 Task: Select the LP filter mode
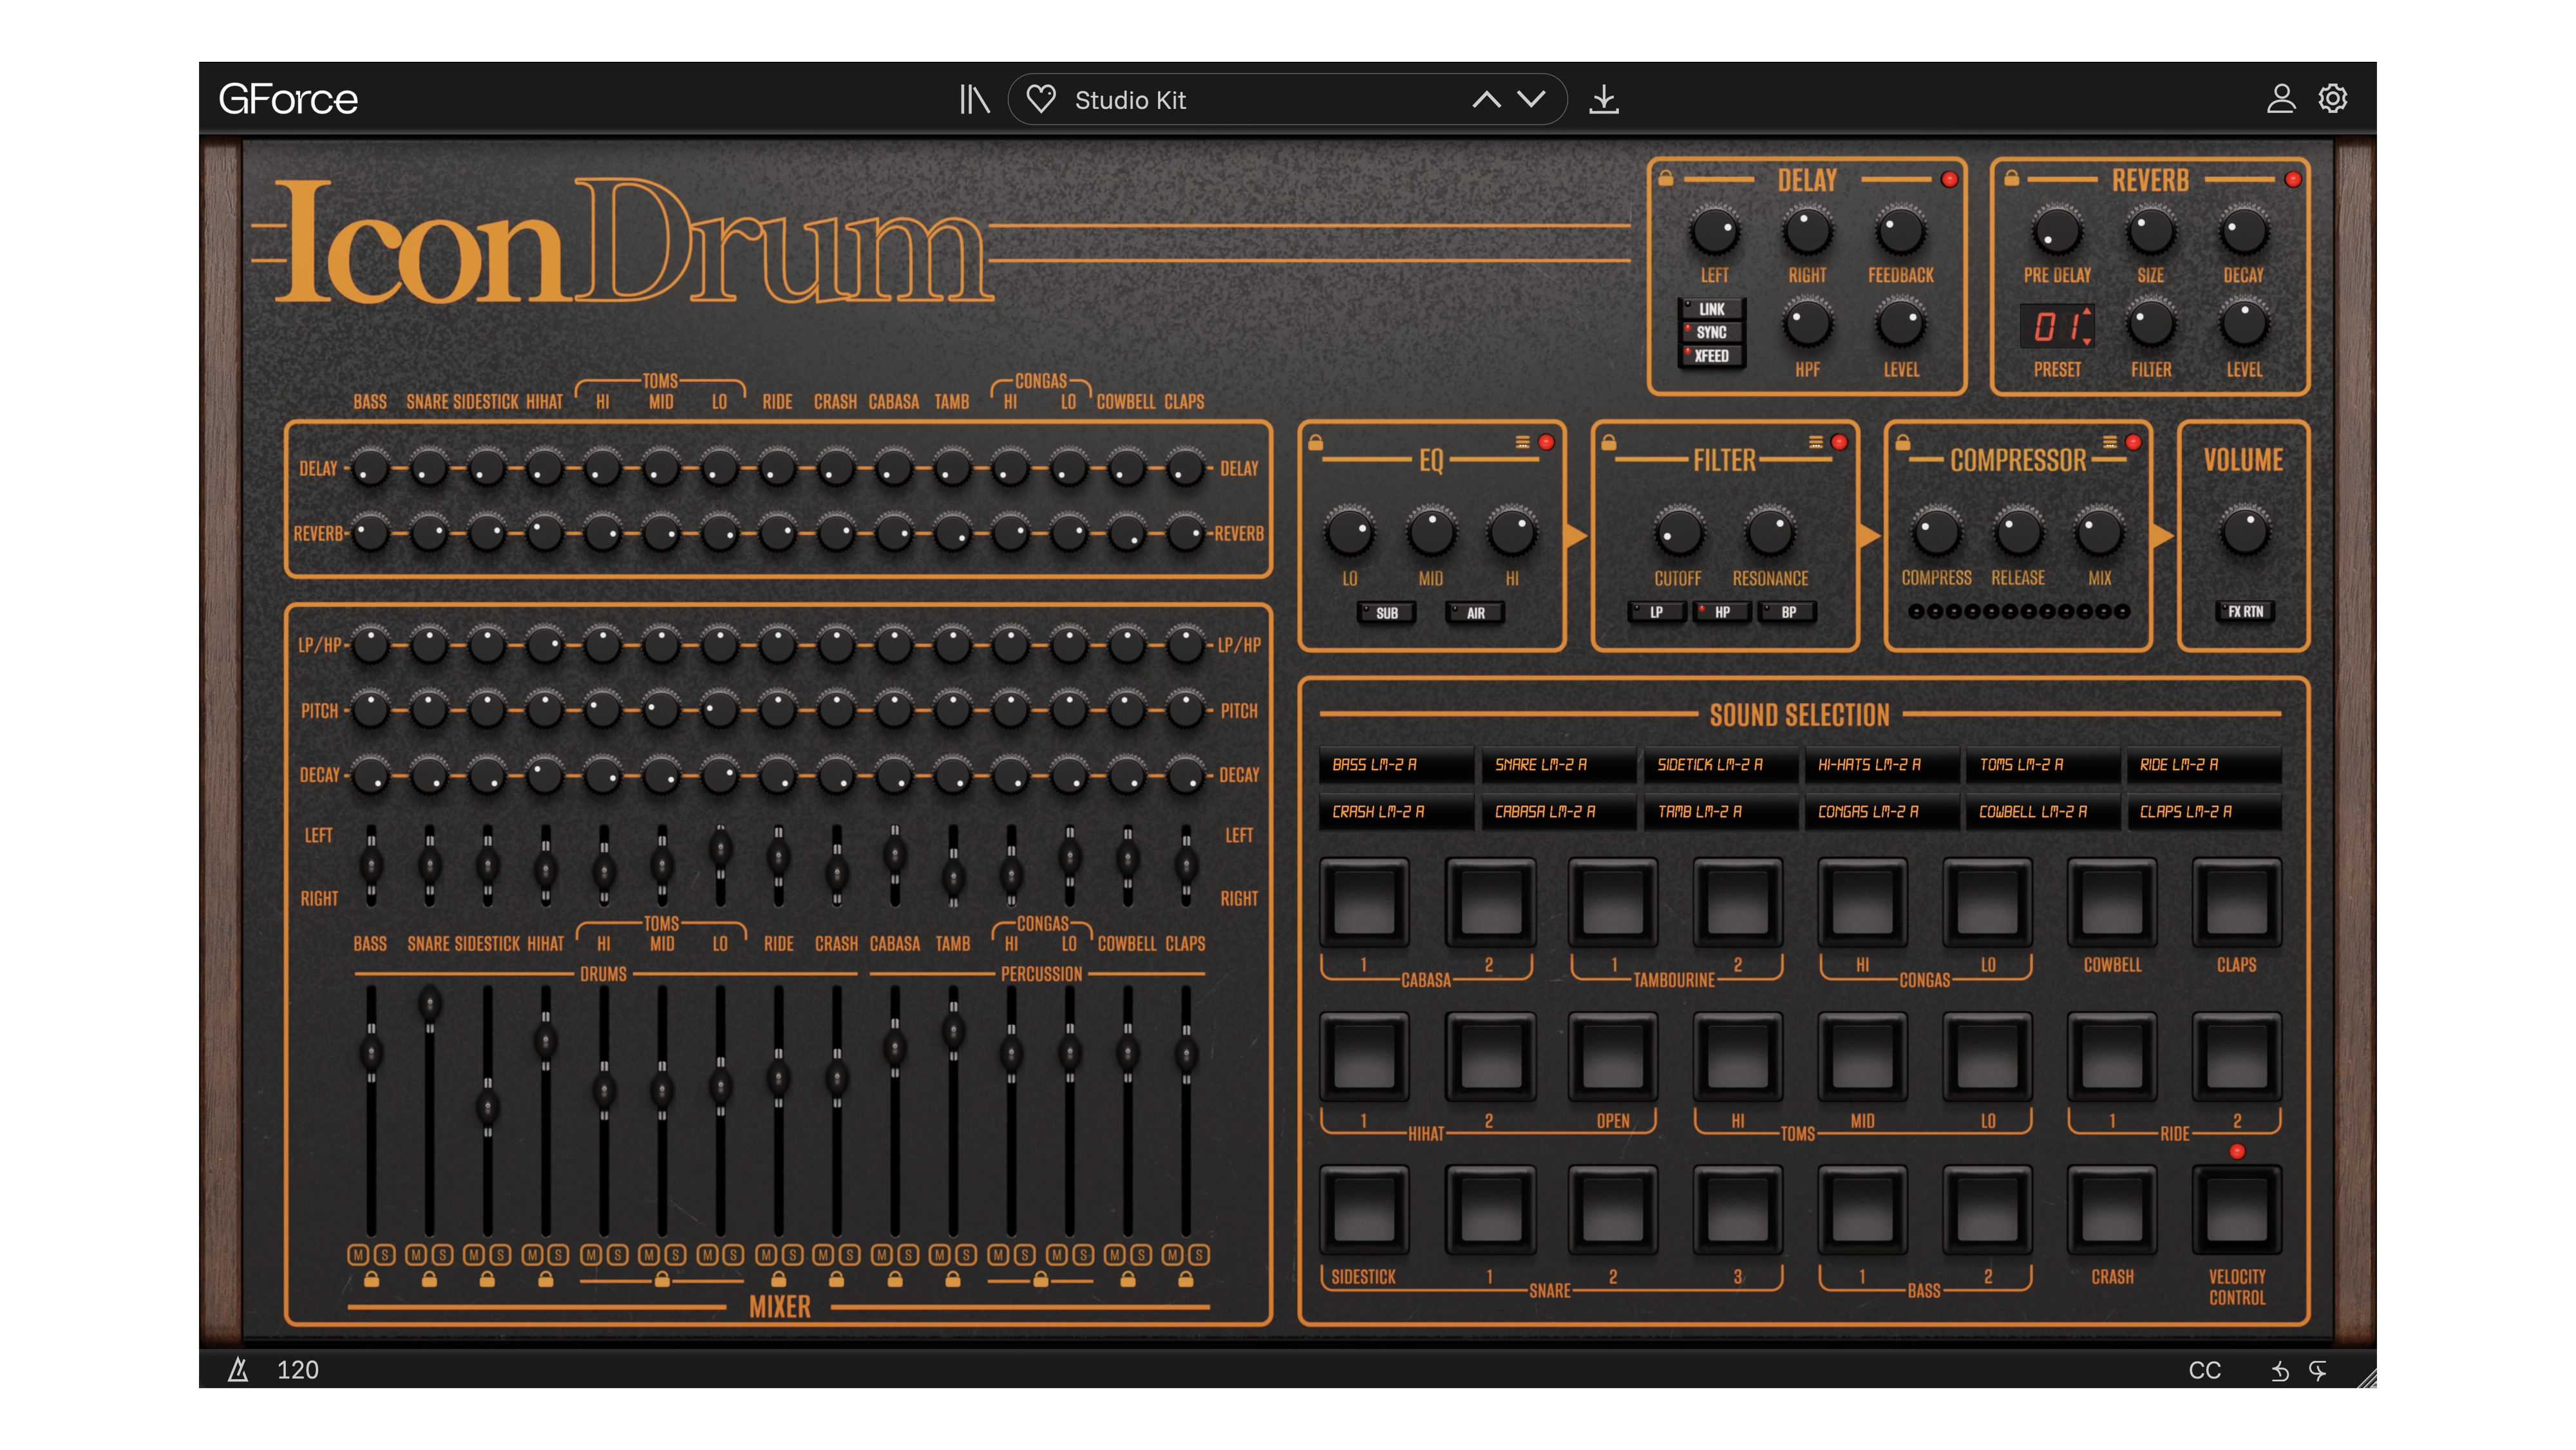(x=1656, y=612)
